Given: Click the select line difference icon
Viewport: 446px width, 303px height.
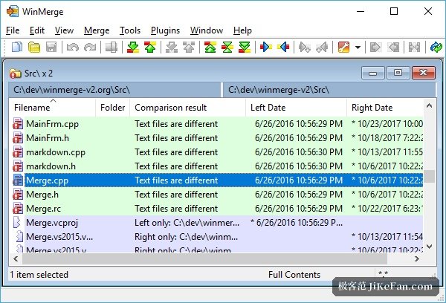Looking at the screenshot, I should click(x=111, y=47).
